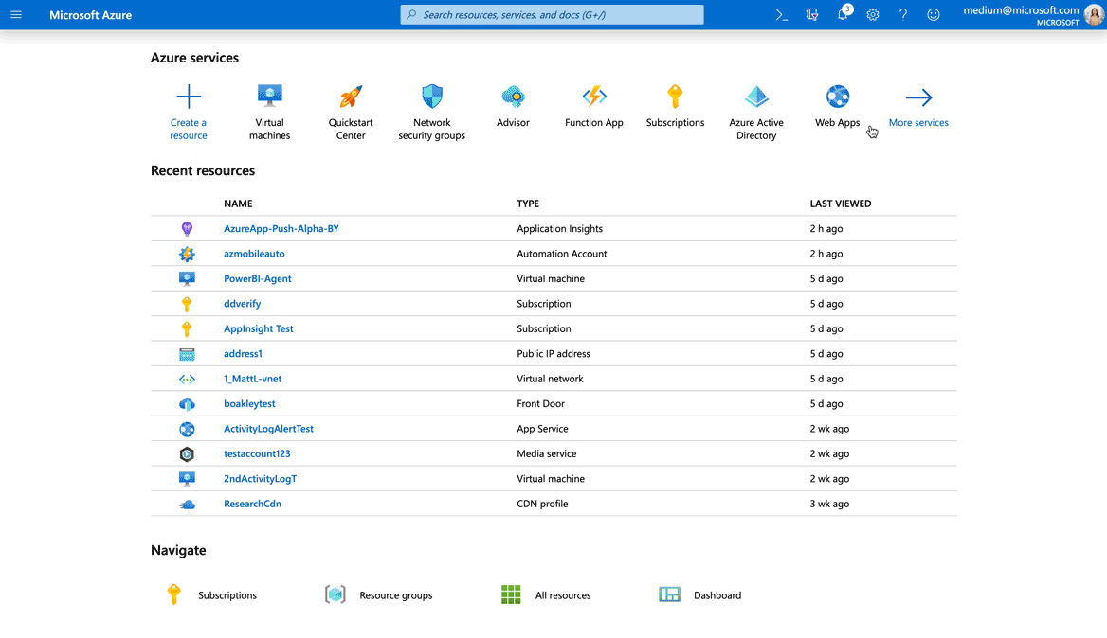Open the notifications bell
Screen dimensions: 1107x638
point(843,15)
